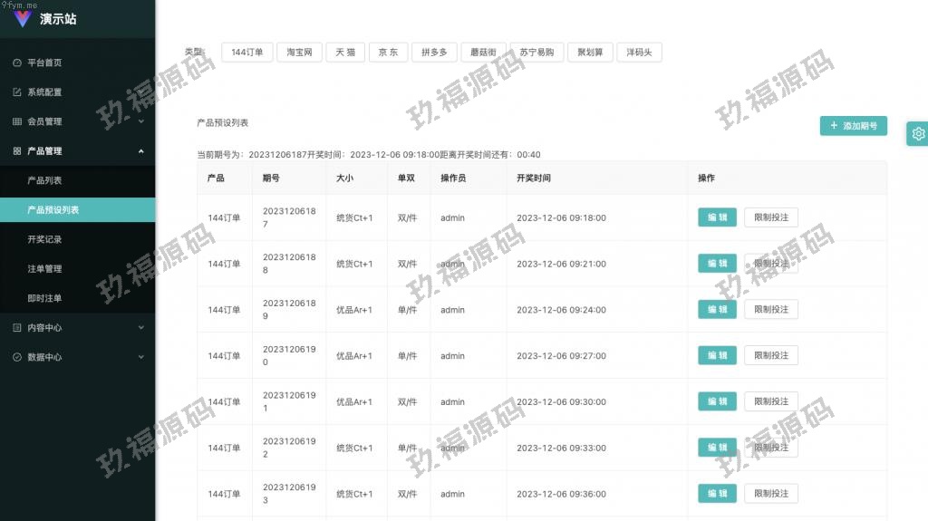Image resolution: width=928 pixels, height=521 pixels.
Task: Click the 平台首页 dashboard icon
Action: click(17, 63)
